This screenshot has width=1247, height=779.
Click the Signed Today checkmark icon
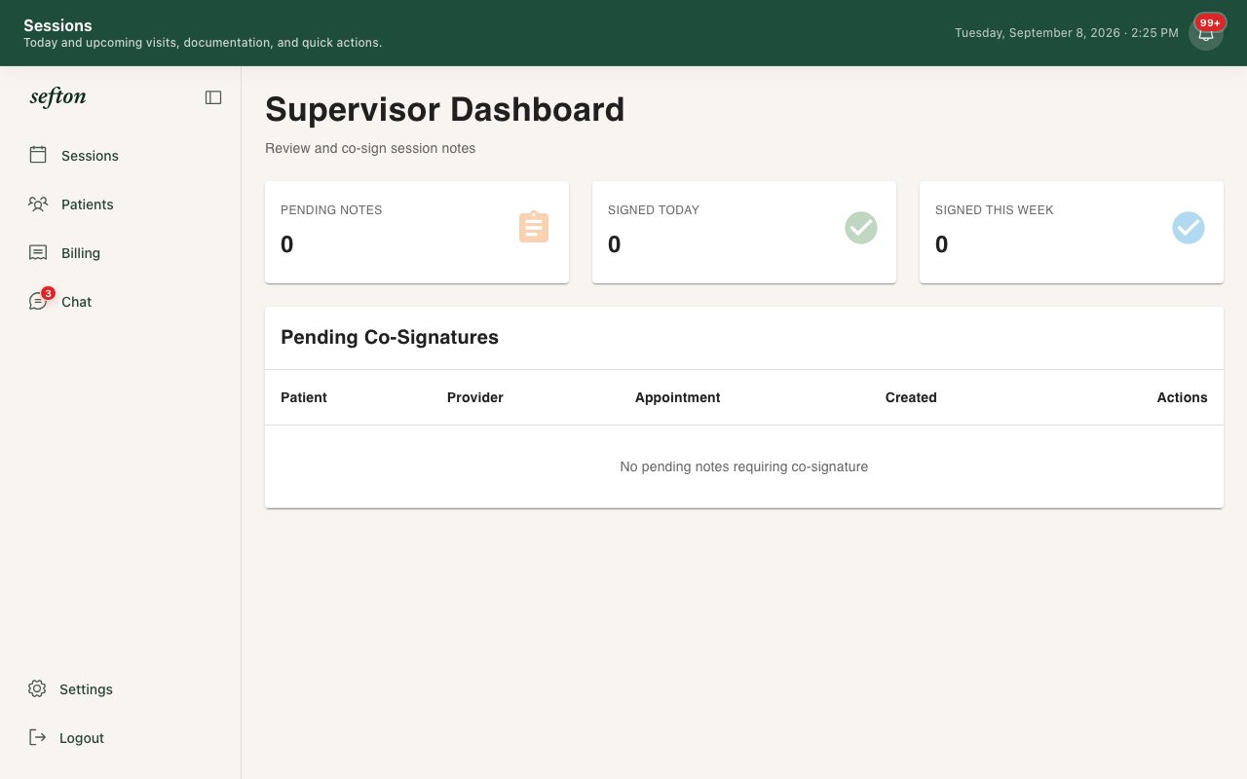861,228
